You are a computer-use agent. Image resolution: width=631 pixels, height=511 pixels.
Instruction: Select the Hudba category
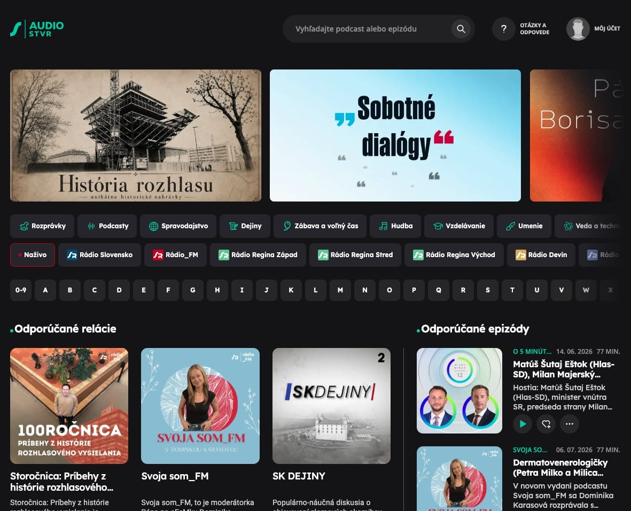395,226
